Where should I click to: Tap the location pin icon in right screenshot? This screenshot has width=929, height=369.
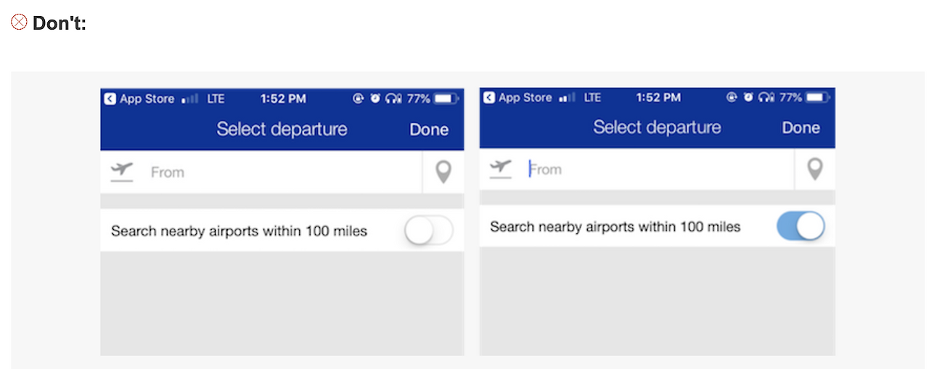815,170
